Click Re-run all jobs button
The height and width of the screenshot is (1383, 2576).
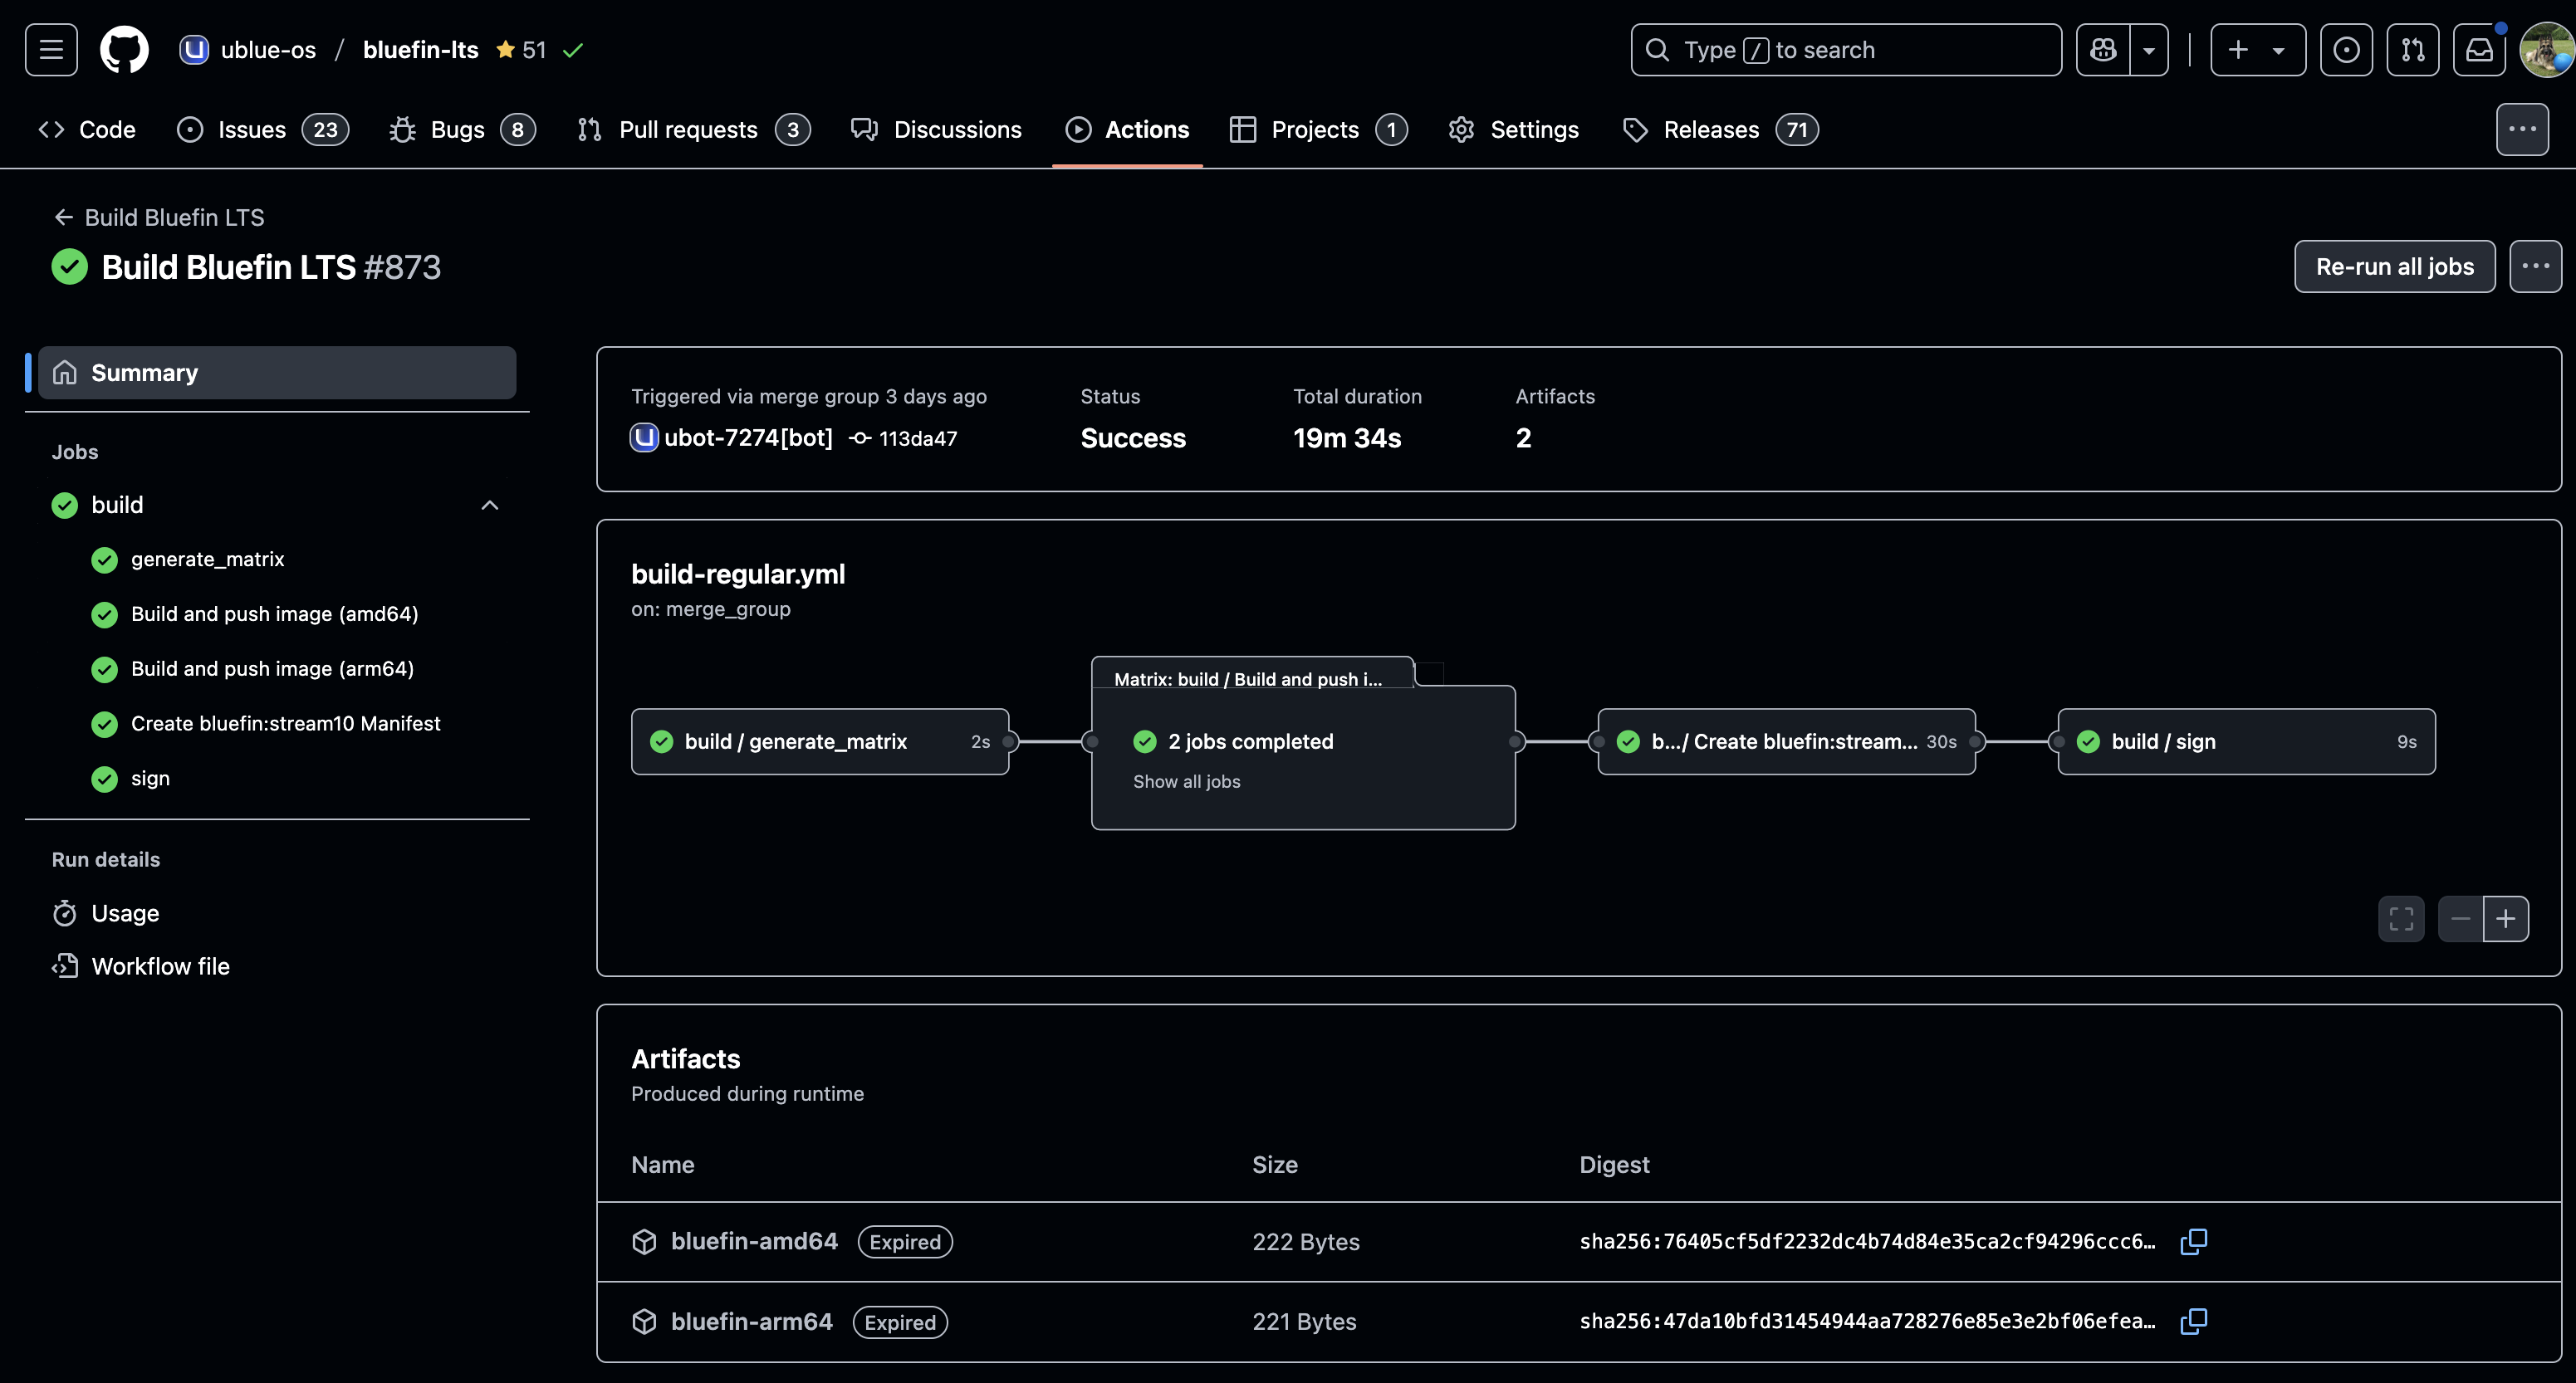[x=2394, y=266]
